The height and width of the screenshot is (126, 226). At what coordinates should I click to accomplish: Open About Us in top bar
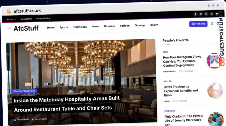pos(12,19)
